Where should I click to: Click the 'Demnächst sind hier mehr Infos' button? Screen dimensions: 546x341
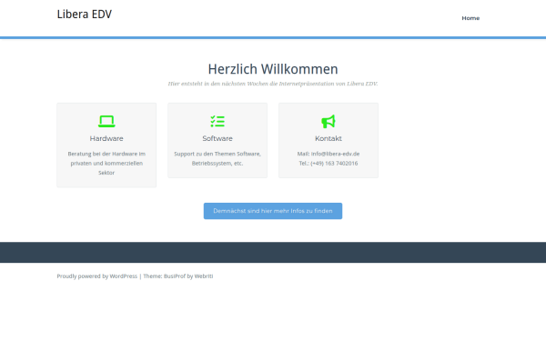click(273, 211)
